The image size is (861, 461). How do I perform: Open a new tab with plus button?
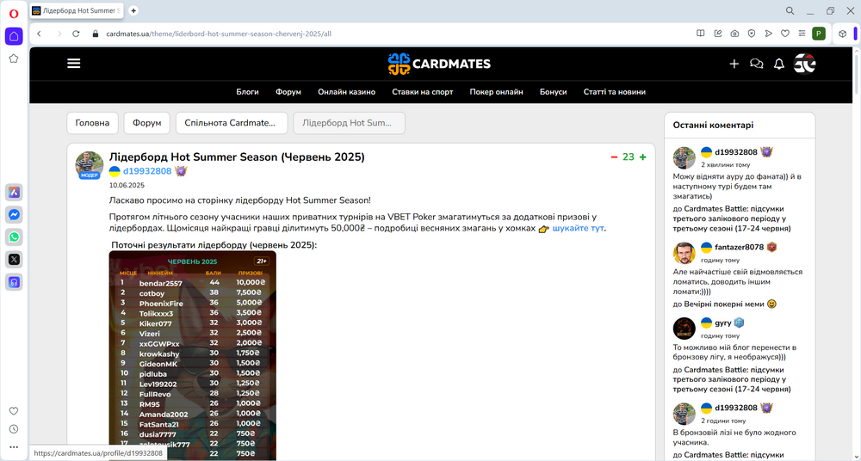(133, 10)
